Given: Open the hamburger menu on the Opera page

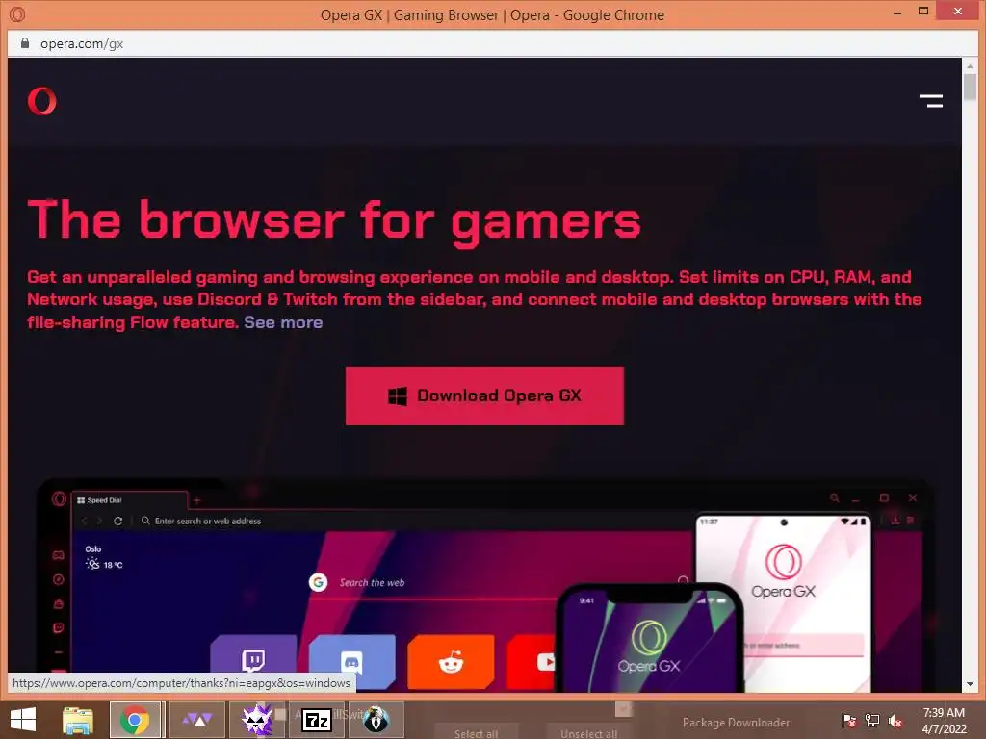Looking at the screenshot, I should (931, 100).
